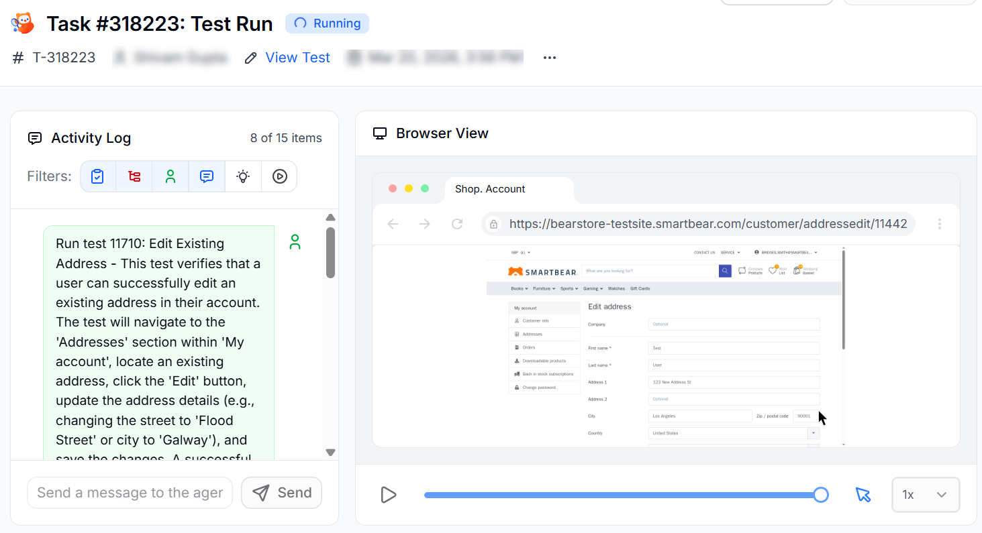Click the play button under Browser View

pos(388,495)
